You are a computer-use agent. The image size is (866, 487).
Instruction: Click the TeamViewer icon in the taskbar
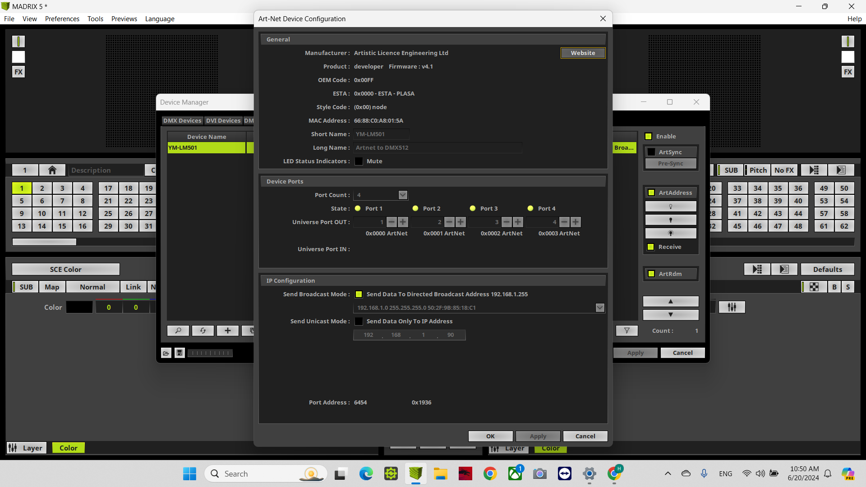pos(564,473)
